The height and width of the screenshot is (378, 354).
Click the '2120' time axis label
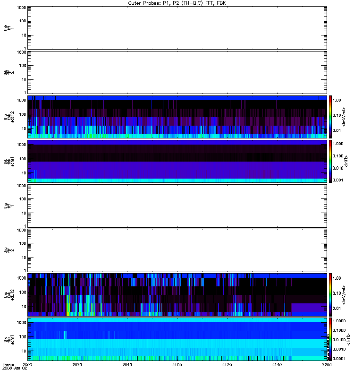tap(227, 364)
